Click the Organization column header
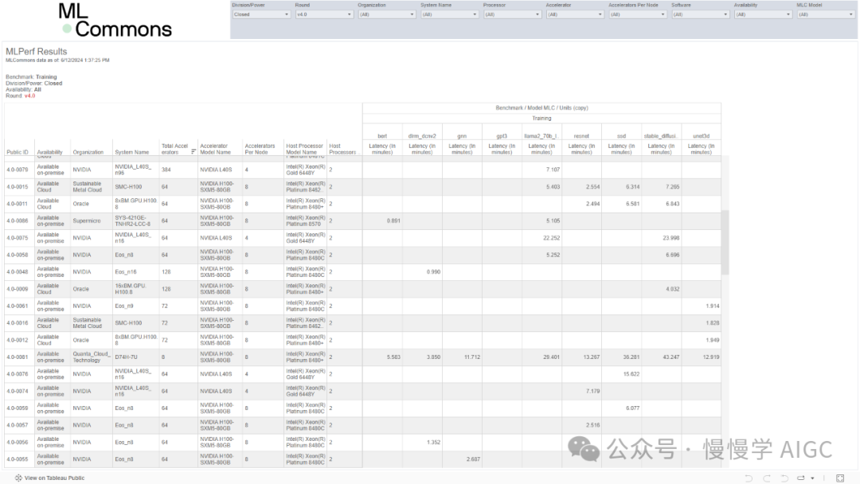Screen dimensions: 860x484 click(88, 152)
